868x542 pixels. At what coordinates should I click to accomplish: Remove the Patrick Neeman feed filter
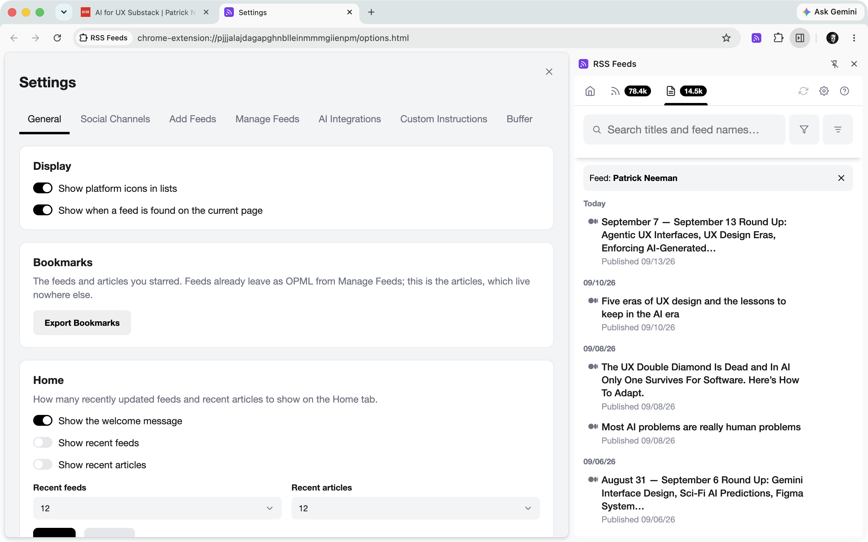pyautogui.click(x=841, y=178)
